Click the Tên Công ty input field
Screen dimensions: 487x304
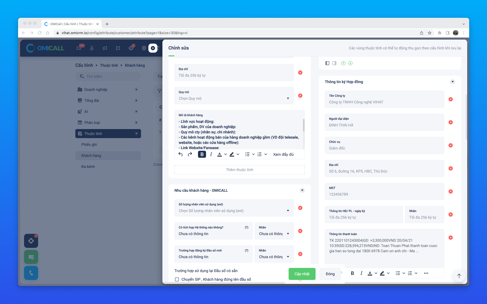point(384,99)
